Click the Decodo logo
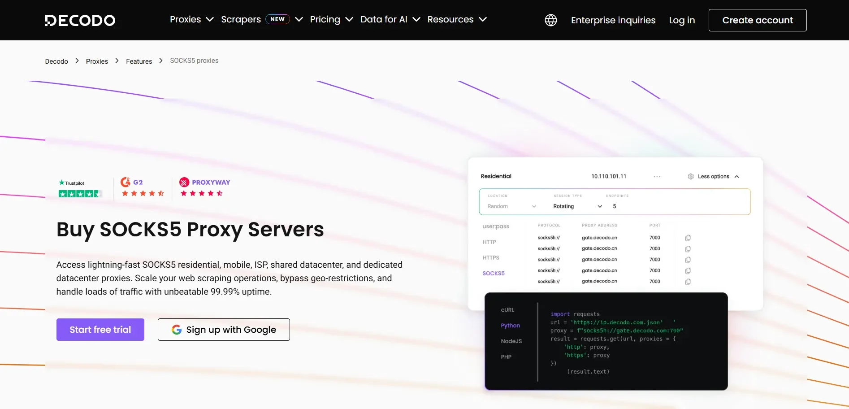849x409 pixels. click(x=80, y=20)
